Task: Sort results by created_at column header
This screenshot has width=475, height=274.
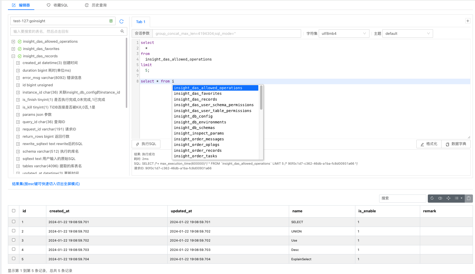Action: 107,211
